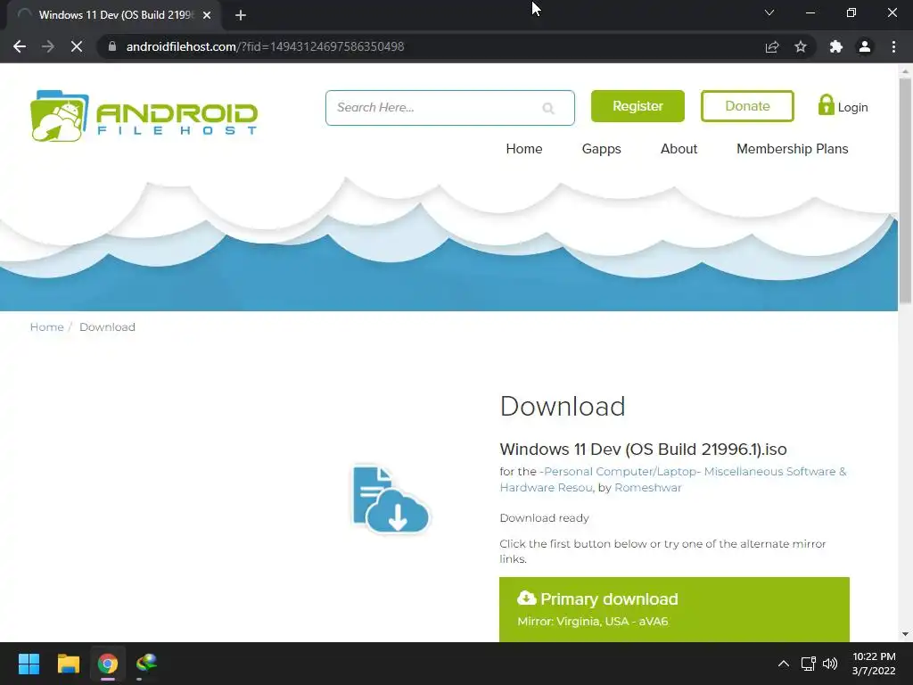Share this page icon in address bar
Screen dimensions: 913x685
[772, 46]
